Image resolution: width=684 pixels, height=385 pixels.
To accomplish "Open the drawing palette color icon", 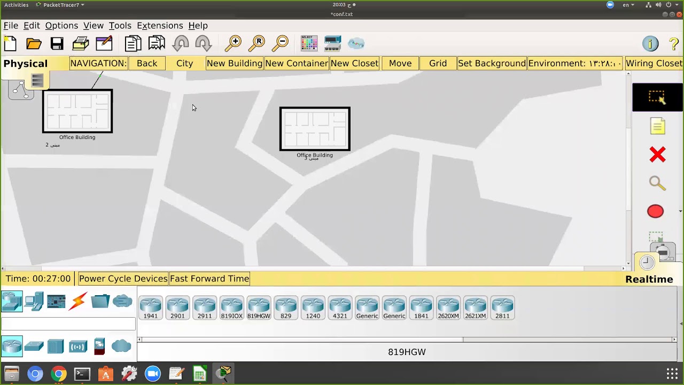I will (x=309, y=43).
